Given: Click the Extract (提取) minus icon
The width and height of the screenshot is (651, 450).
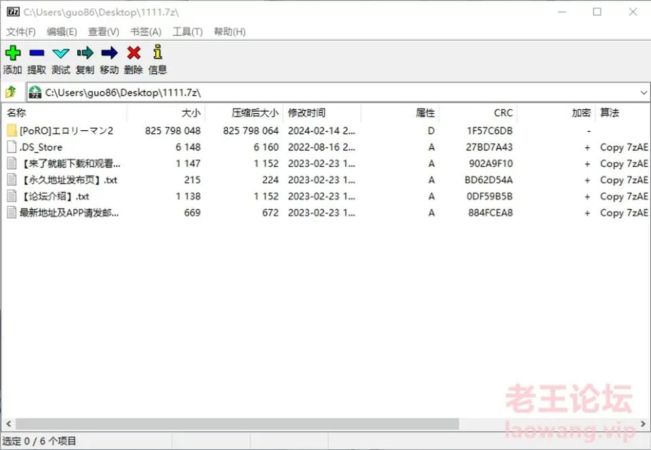Looking at the screenshot, I should pyautogui.click(x=37, y=53).
